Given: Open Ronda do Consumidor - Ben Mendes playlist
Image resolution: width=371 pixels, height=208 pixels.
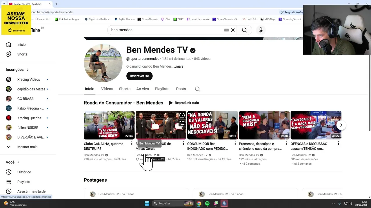Looking at the screenshot, I should 123,103.
